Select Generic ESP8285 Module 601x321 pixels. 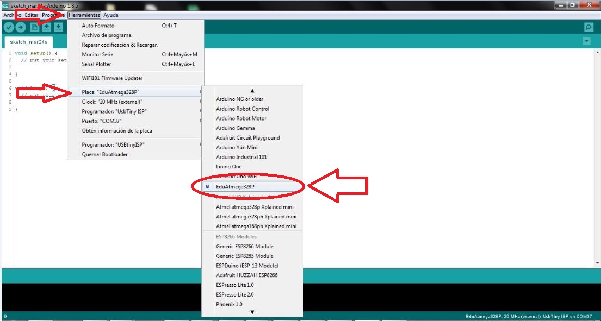click(252, 256)
